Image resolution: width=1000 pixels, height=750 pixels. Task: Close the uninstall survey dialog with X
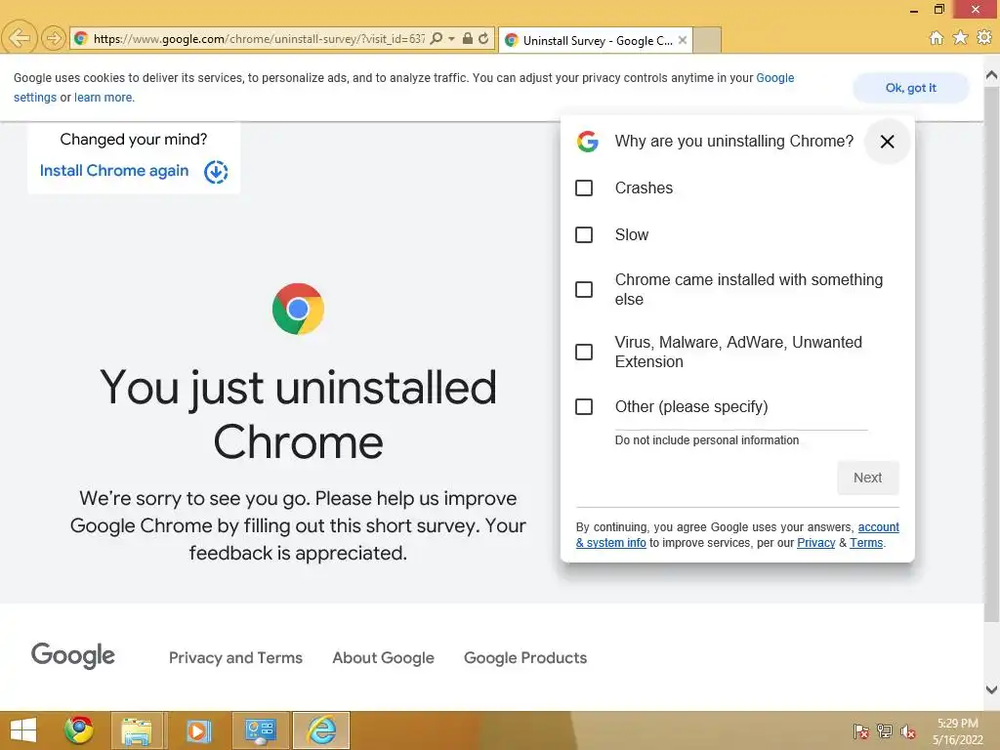point(887,142)
